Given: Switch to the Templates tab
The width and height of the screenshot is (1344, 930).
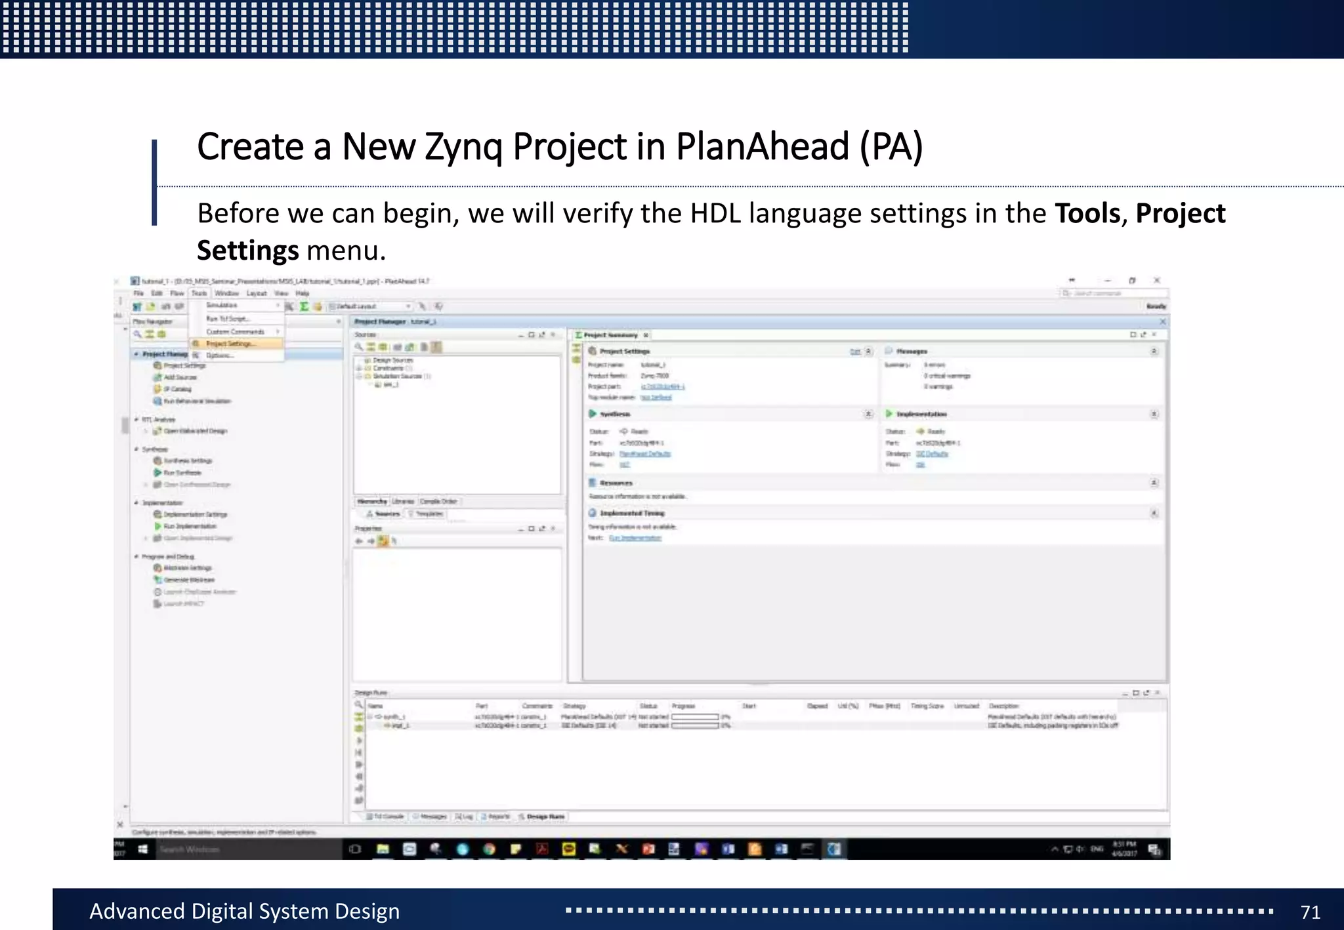Looking at the screenshot, I should click(425, 514).
